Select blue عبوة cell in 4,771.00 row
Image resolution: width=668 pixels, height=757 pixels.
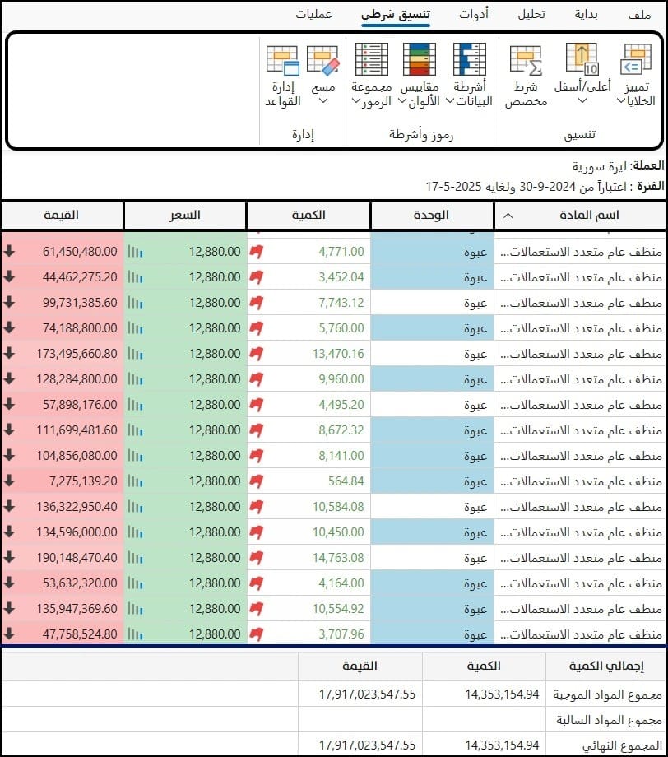click(433, 252)
